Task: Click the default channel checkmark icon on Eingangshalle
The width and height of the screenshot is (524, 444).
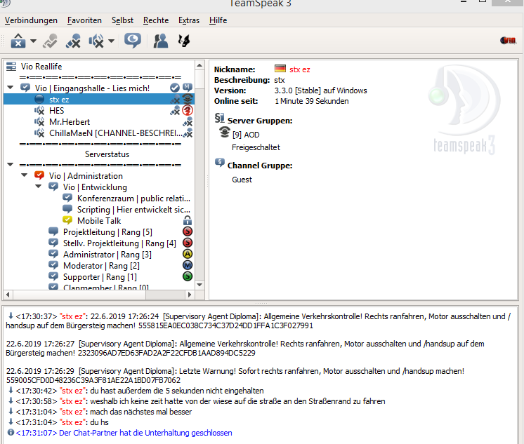Action: coord(175,88)
